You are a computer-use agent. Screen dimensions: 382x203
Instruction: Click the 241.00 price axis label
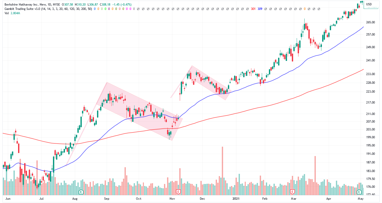(x=370, y=60)
